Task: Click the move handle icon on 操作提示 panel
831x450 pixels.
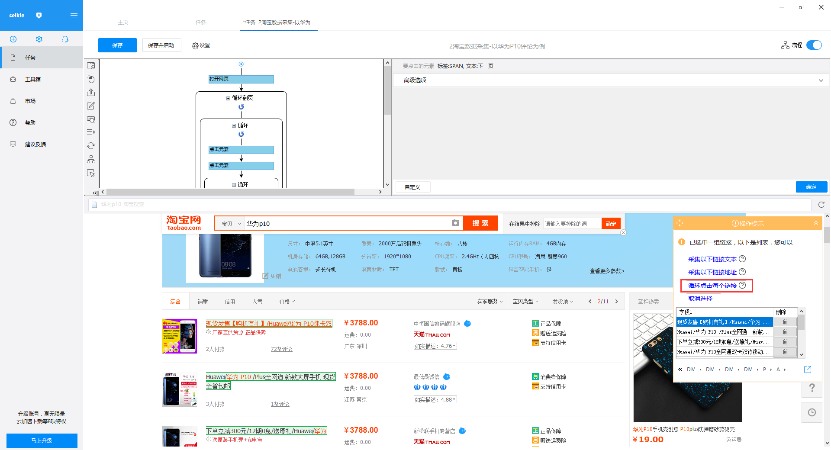Action: 680,223
